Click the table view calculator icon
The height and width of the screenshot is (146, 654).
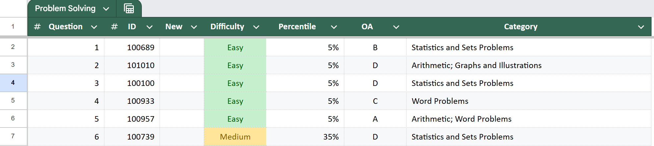(129, 8)
